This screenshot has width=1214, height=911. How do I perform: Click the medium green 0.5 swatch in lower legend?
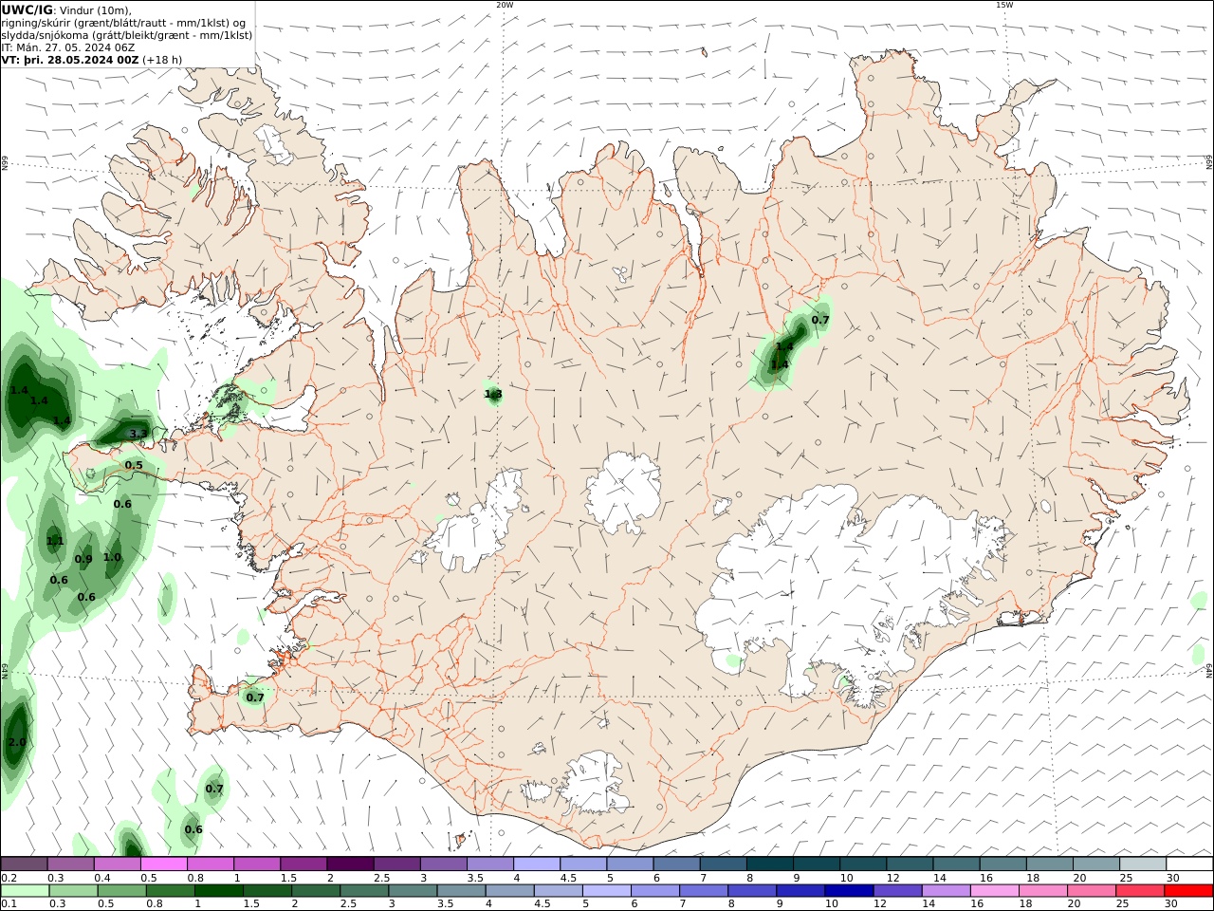[122, 891]
